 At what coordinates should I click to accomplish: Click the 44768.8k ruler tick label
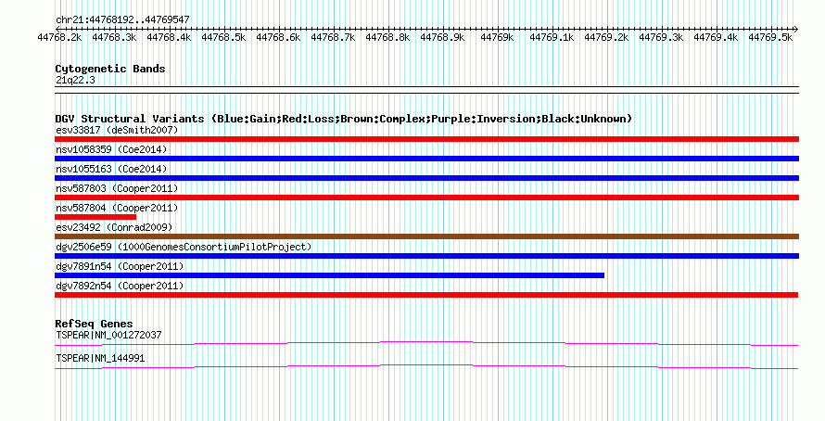[x=387, y=37]
